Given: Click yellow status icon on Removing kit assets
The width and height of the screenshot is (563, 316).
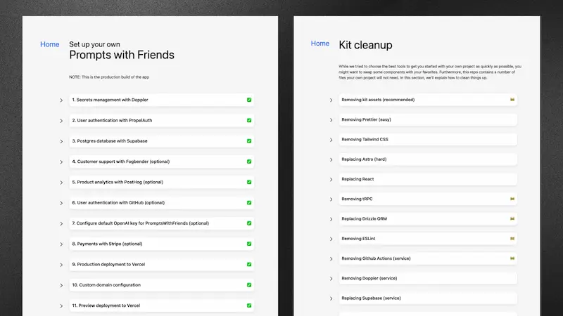Looking at the screenshot, I should coord(512,100).
